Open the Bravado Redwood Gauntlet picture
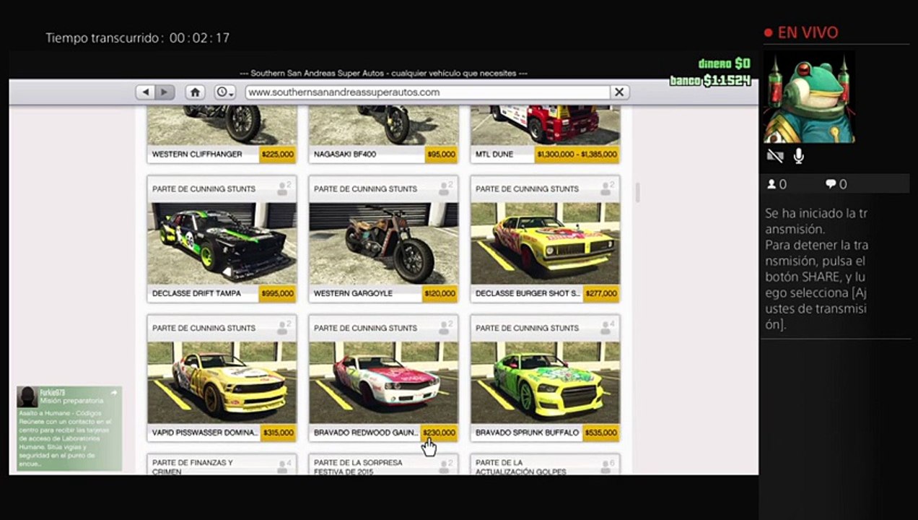The image size is (918, 520). [383, 383]
